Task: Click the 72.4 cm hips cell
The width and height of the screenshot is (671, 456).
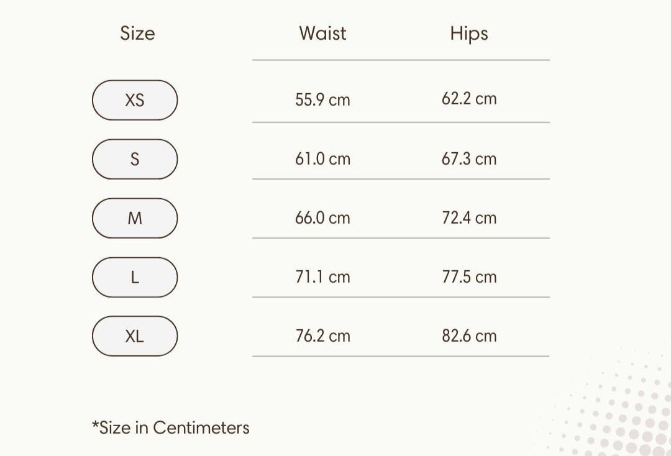Action: (x=469, y=218)
